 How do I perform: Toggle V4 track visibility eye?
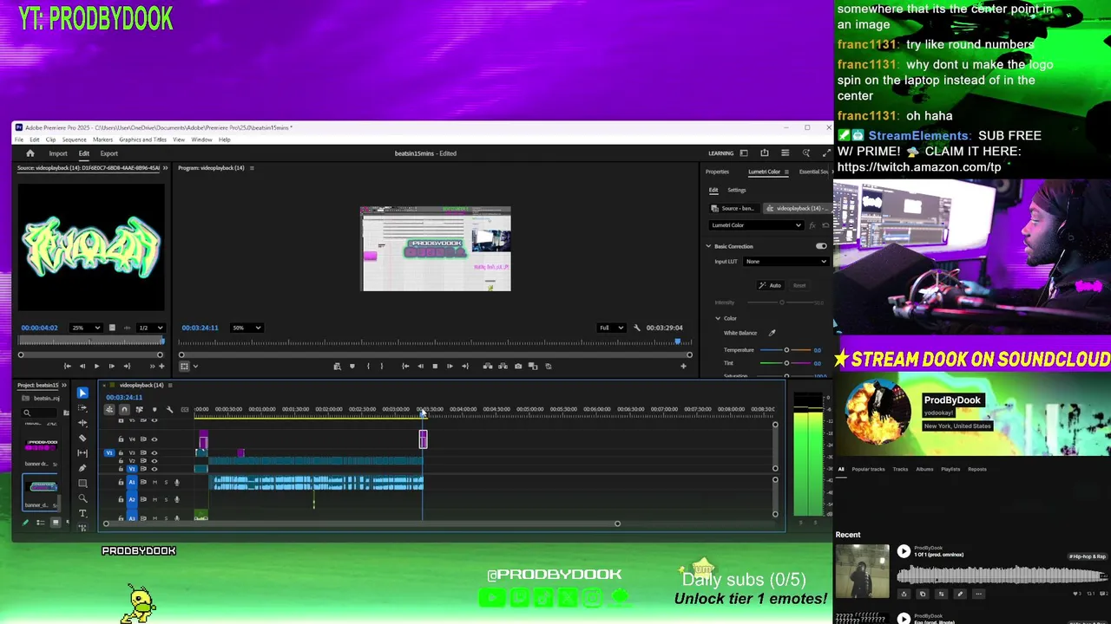pos(154,439)
